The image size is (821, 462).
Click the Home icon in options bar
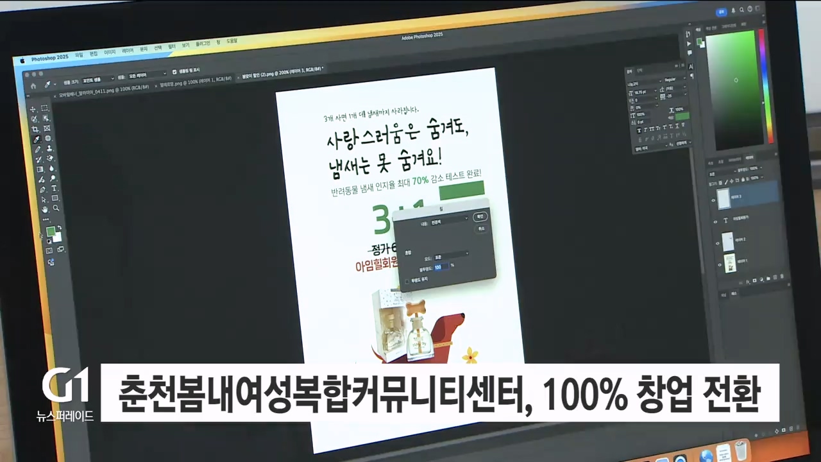coord(33,85)
